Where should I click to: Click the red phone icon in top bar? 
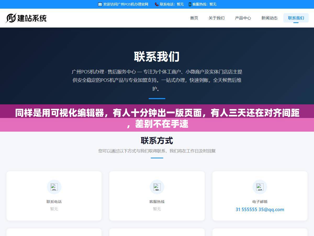[156, 4]
